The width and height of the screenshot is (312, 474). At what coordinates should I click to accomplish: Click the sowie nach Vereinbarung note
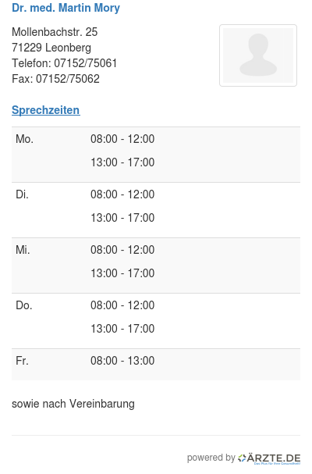[73, 404]
